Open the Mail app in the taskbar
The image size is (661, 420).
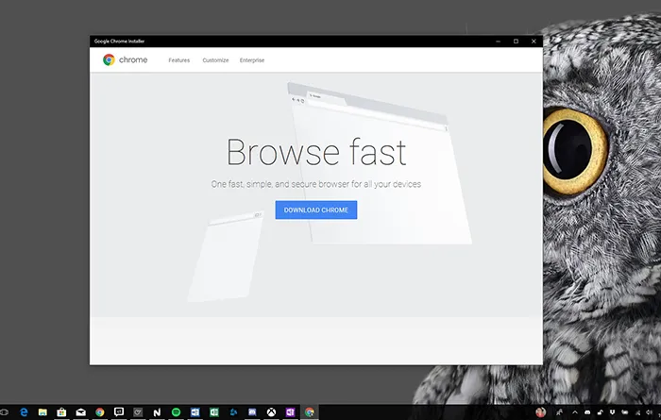point(80,412)
